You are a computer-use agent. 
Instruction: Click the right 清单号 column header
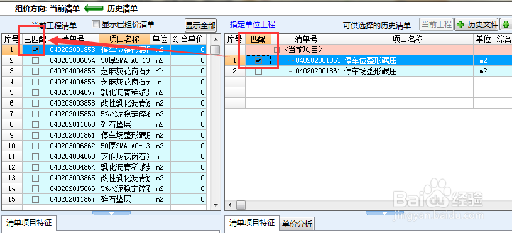coord(307,40)
